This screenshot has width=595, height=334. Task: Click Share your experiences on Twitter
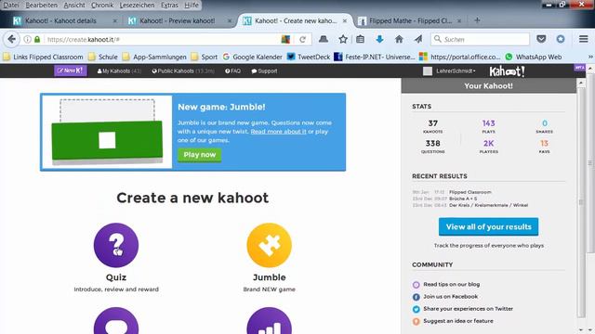click(469, 309)
